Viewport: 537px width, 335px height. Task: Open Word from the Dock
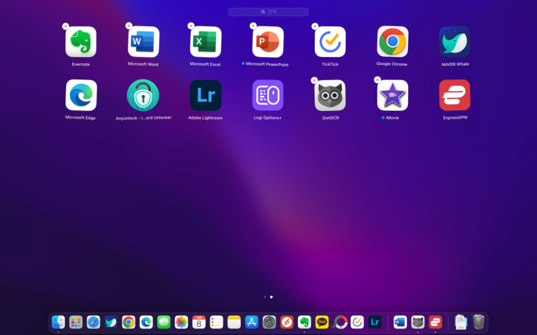click(400, 322)
